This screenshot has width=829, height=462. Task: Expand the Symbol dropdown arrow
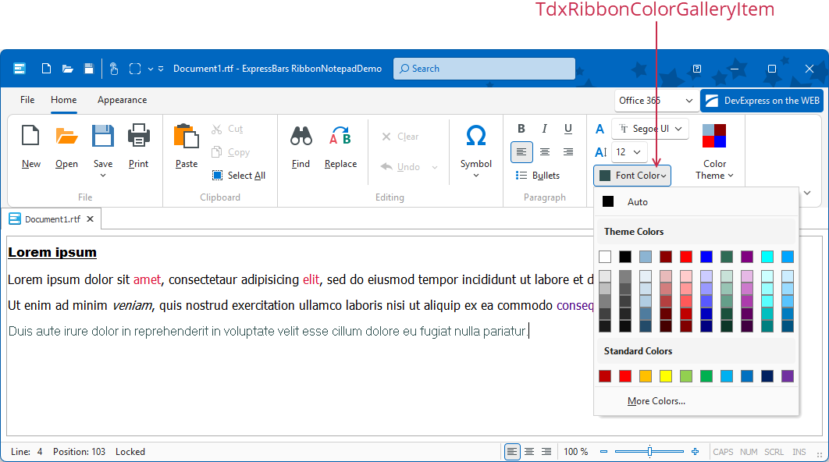point(476,176)
